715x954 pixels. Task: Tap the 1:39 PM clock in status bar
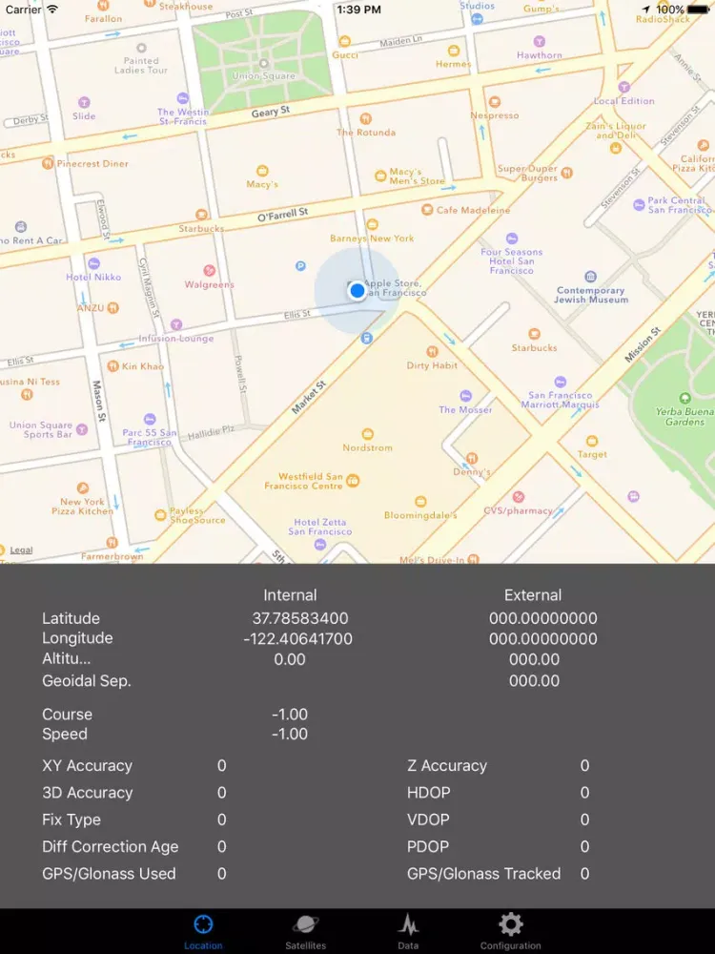[358, 10]
